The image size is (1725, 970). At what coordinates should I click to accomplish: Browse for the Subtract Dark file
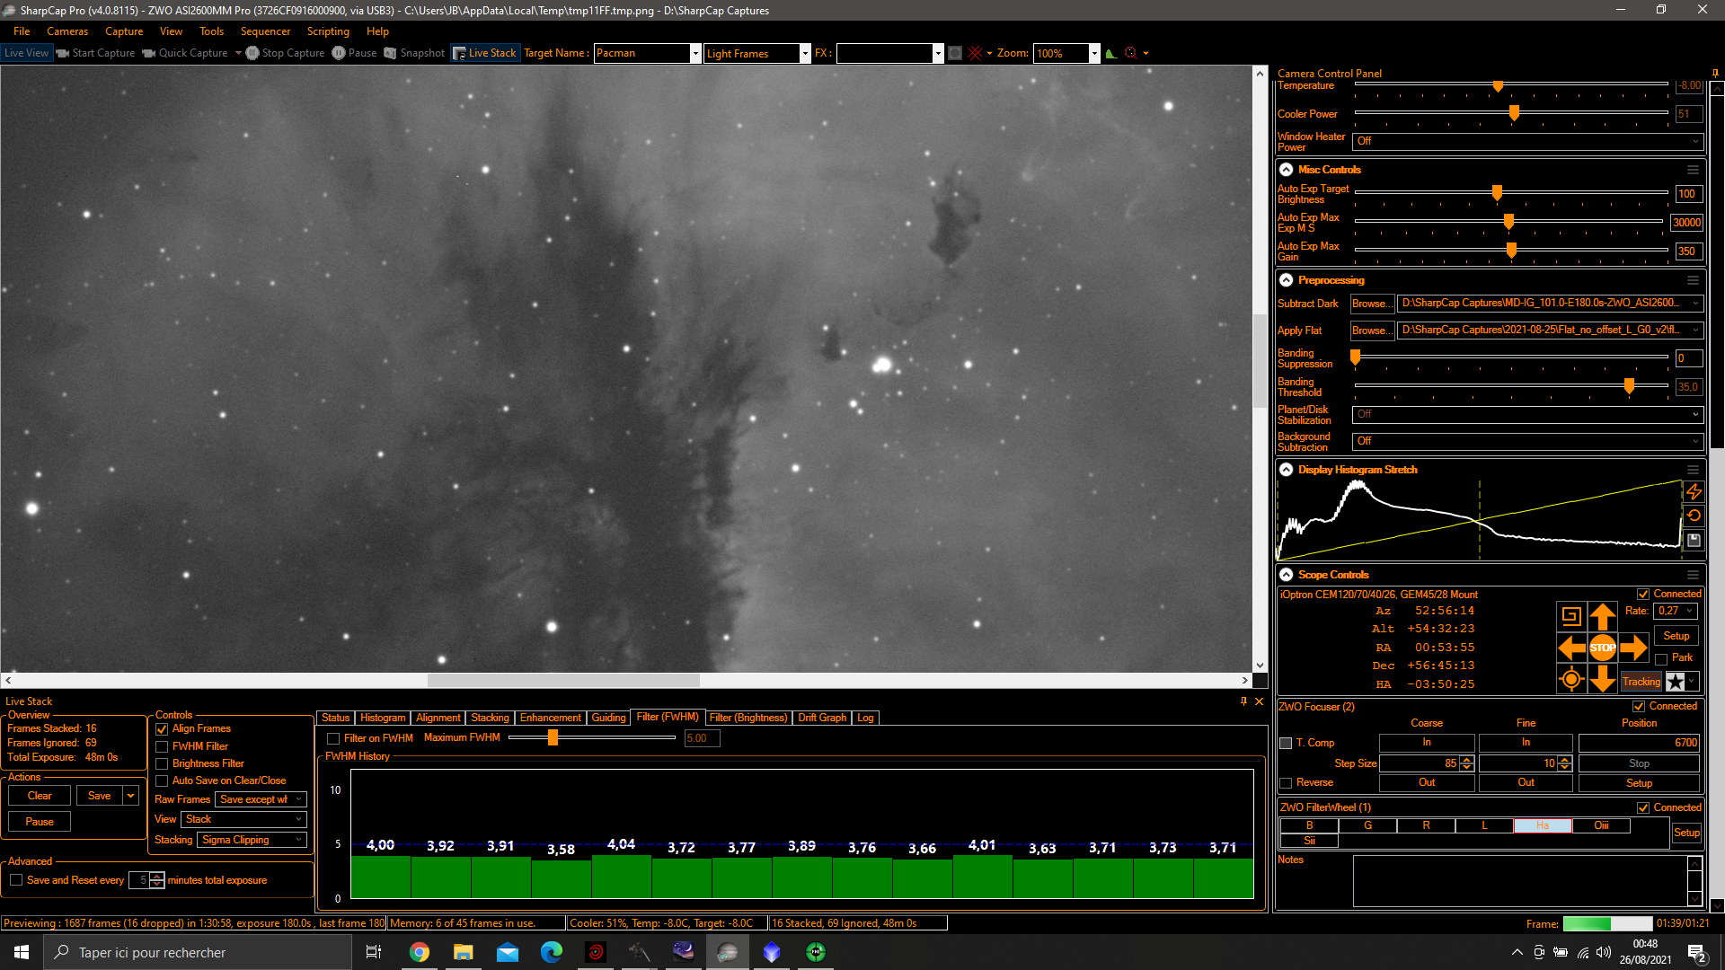pos(1371,304)
